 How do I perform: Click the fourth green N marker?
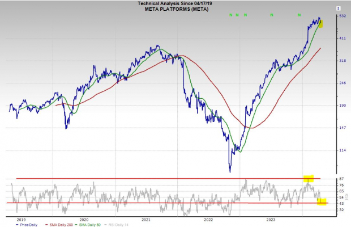click(272, 15)
